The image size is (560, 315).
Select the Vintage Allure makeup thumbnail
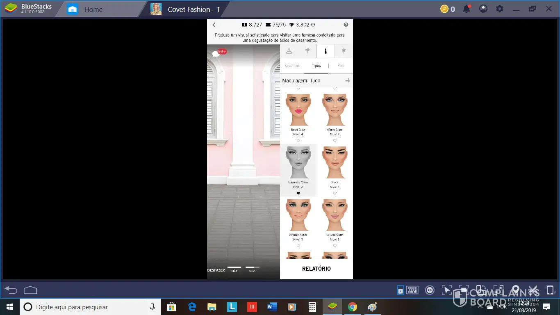tap(298, 215)
